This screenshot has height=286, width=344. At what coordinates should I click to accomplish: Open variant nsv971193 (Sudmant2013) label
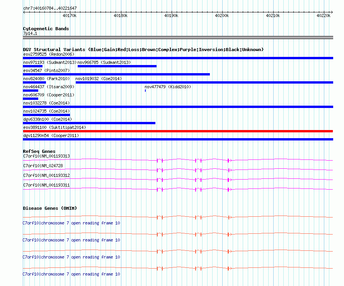(x=50, y=62)
